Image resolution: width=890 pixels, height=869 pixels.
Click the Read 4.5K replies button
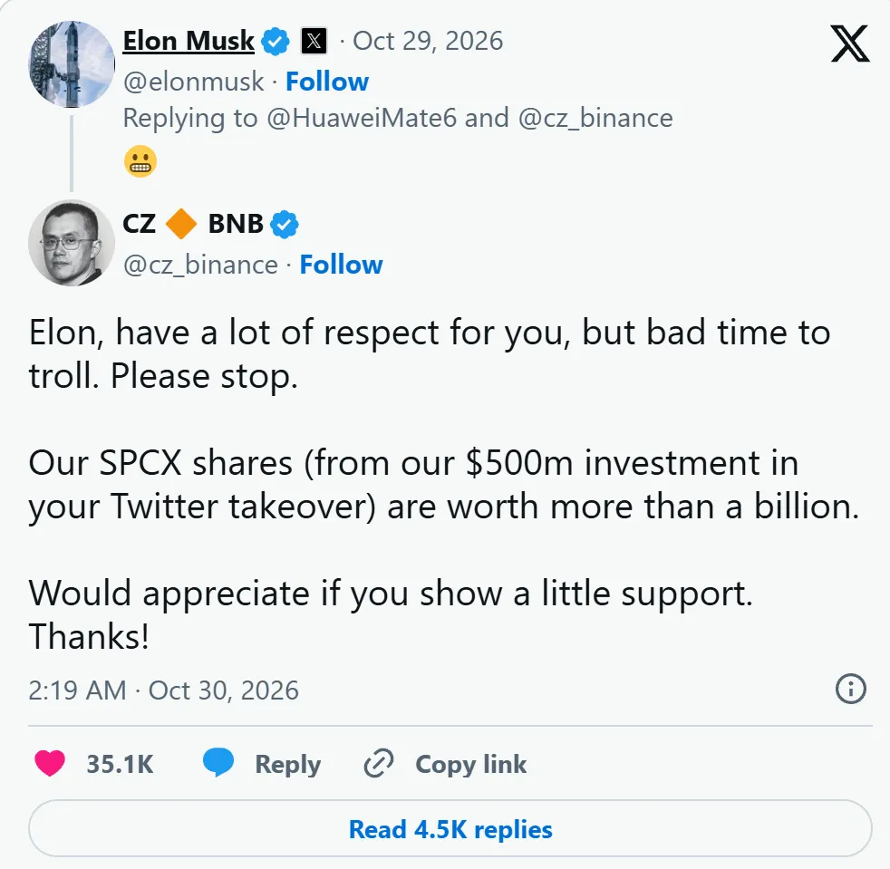click(450, 829)
